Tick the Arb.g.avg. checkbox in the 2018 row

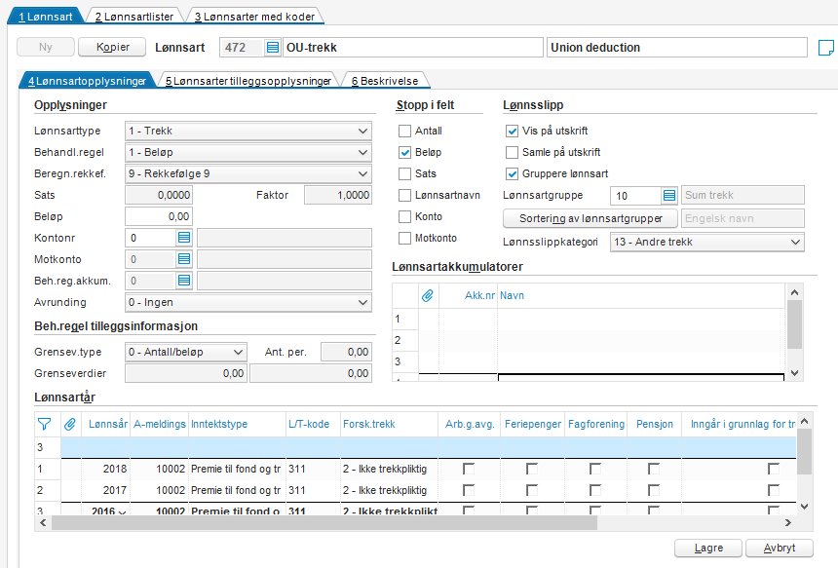tap(469, 469)
